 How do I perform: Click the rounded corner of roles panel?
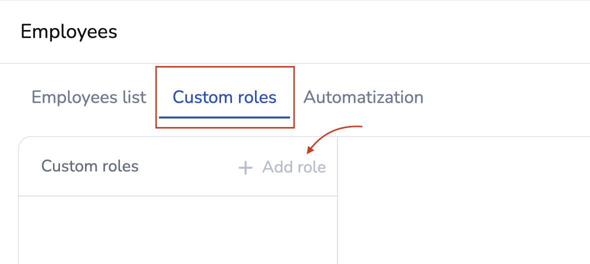point(22,140)
